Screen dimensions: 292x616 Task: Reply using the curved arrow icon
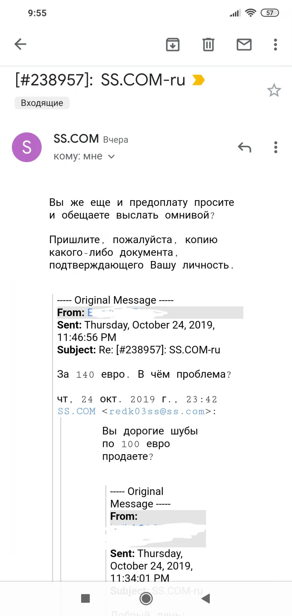(244, 148)
